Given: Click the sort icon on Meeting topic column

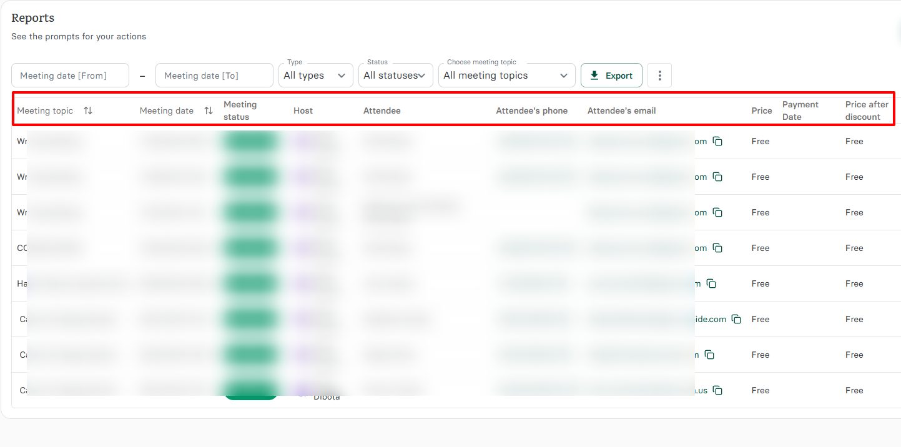Looking at the screenshot, I should (x=87, y=110).
